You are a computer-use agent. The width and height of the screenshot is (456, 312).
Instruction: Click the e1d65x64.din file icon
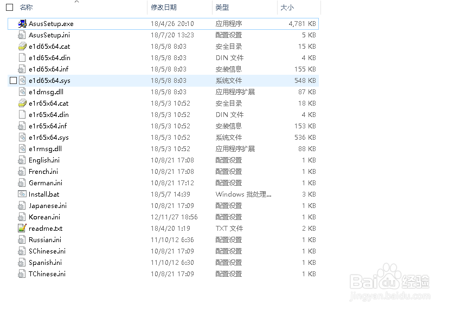[22, 58]
